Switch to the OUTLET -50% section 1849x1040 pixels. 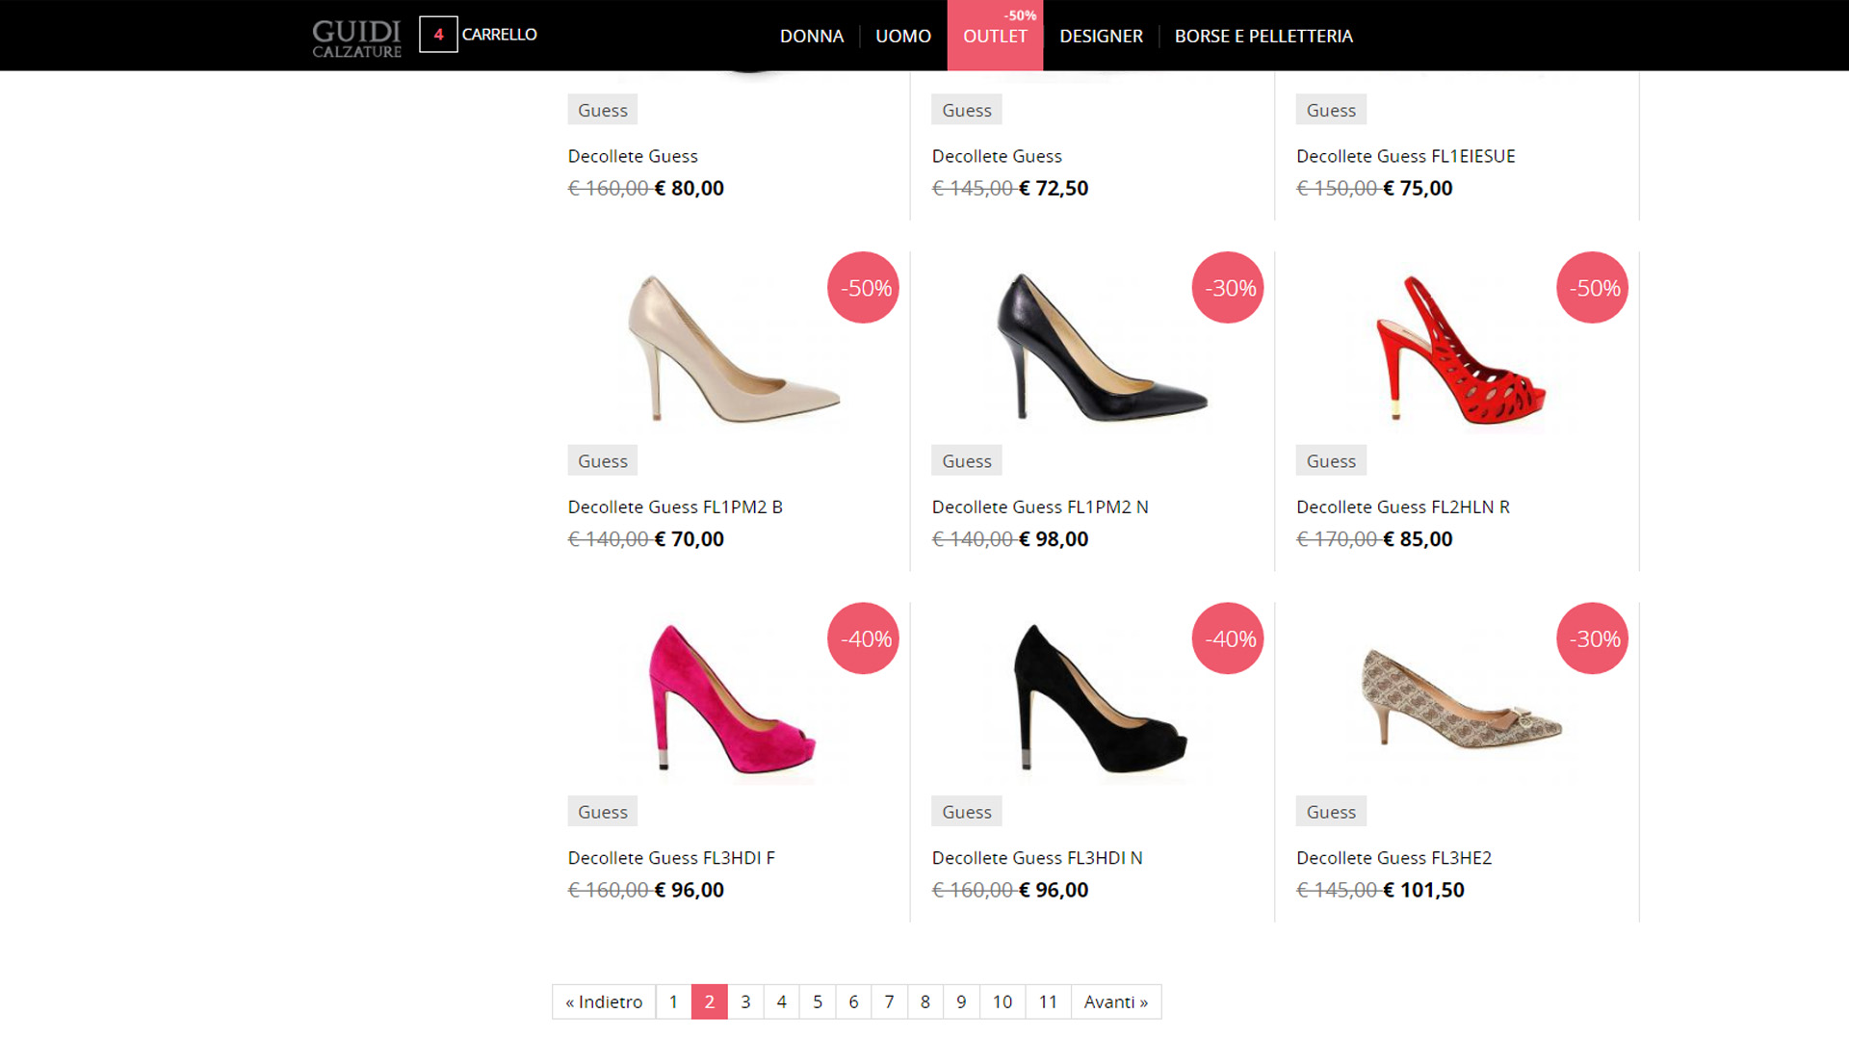(x=995, y=36)
